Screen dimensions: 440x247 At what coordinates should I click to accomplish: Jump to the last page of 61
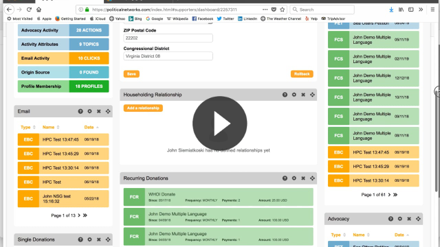pos(395,195)
